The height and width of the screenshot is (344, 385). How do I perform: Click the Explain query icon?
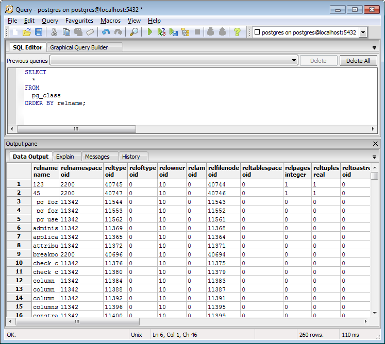[186, 32]
